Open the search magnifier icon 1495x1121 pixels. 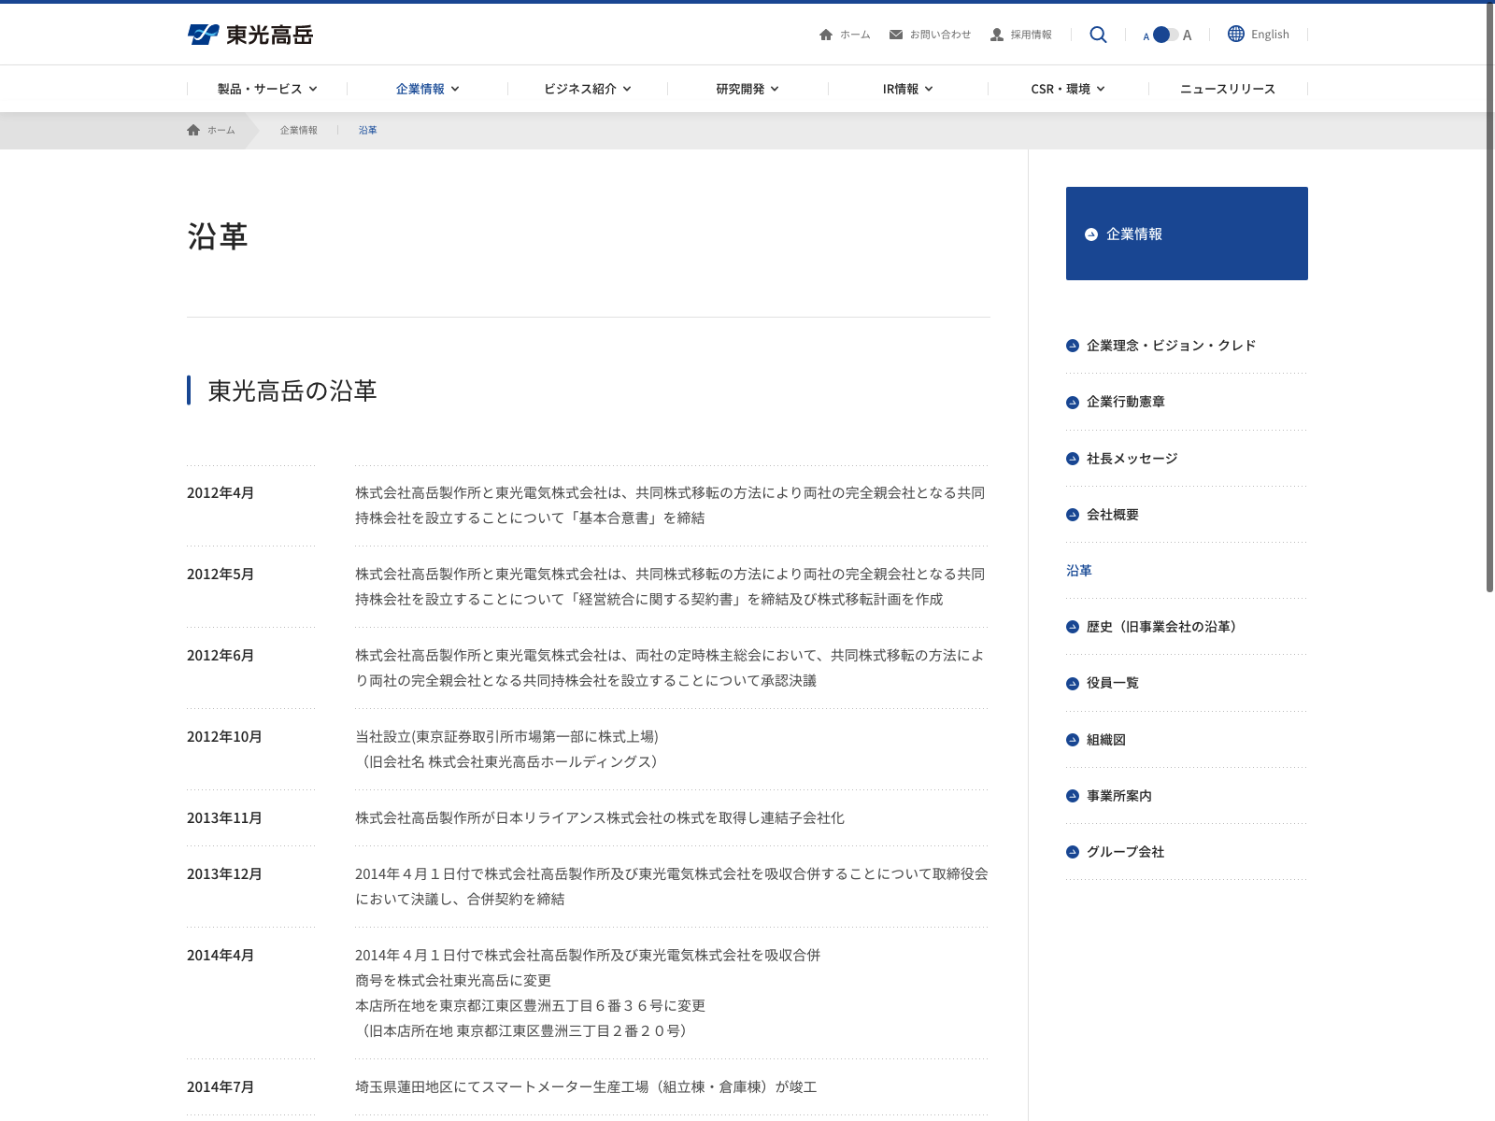1098,35
